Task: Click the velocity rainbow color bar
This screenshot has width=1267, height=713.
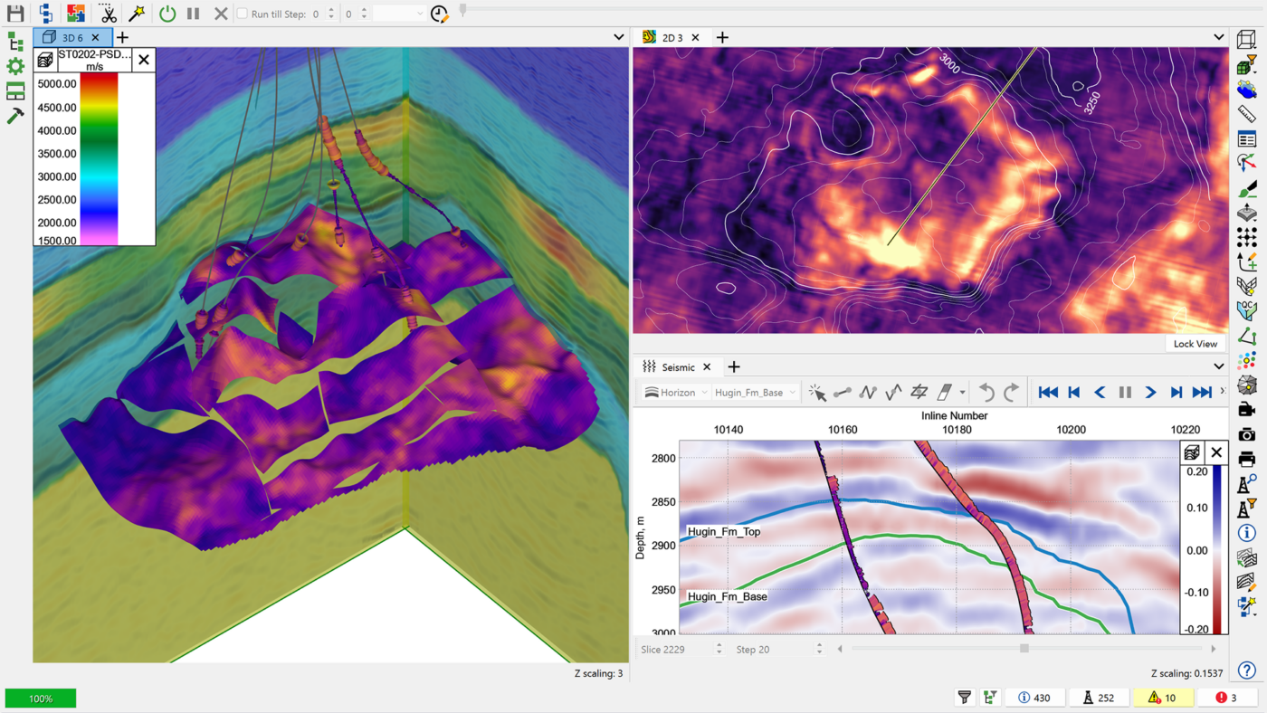Action: point(99,158)
